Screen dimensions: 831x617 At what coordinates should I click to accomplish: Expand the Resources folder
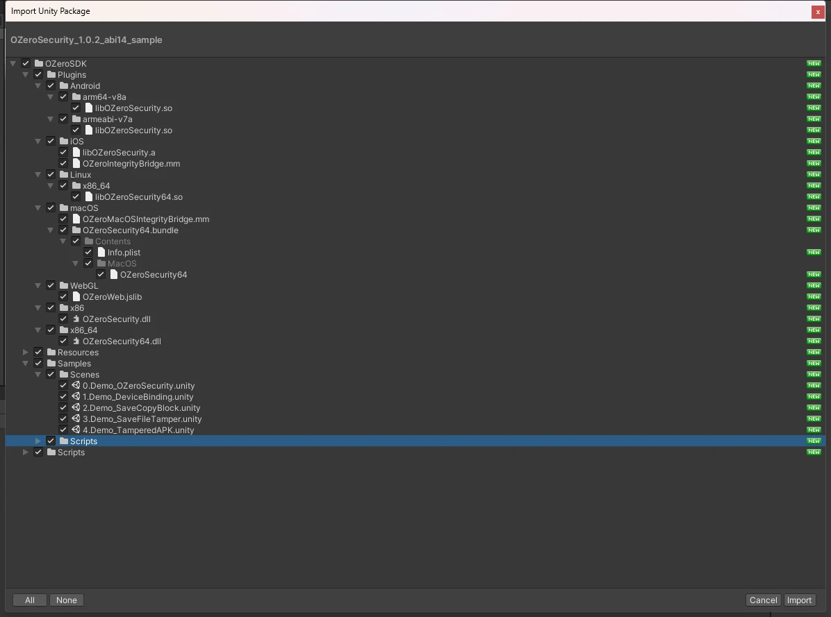(x=26, y=353)
